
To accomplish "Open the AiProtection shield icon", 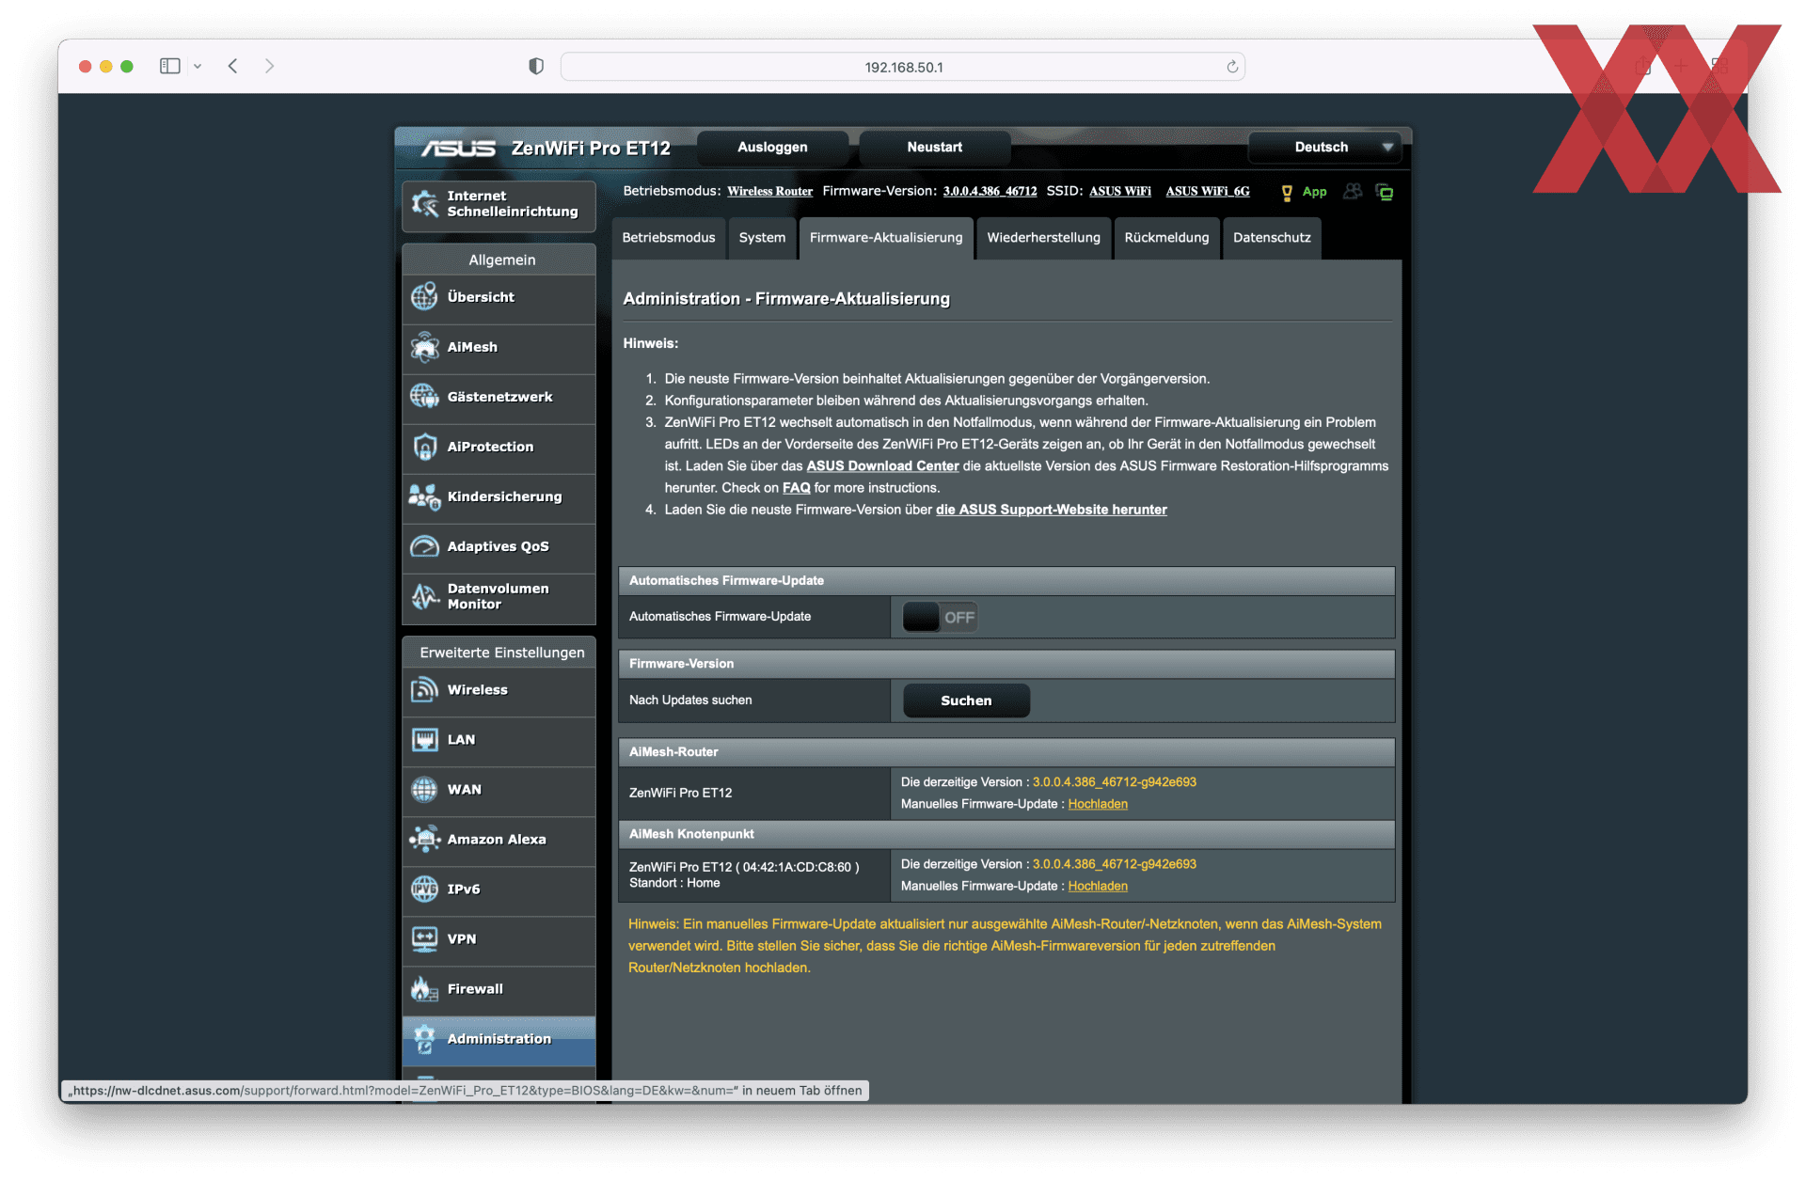I will point(424,447).
